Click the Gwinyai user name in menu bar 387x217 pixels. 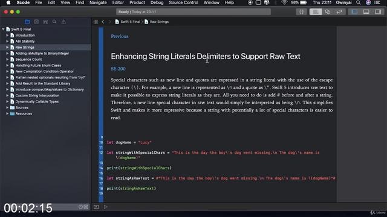344,2
